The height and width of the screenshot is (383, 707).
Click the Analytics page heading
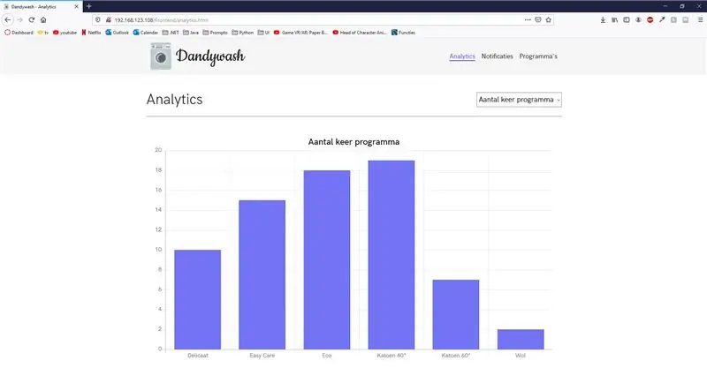pos(174,99)
